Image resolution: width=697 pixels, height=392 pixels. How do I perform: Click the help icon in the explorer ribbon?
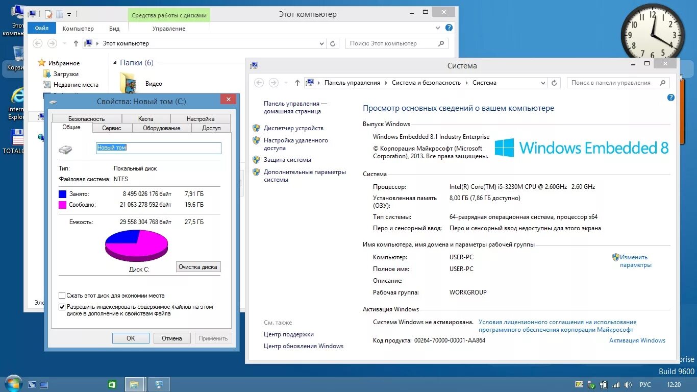click(x=449, y=28)
